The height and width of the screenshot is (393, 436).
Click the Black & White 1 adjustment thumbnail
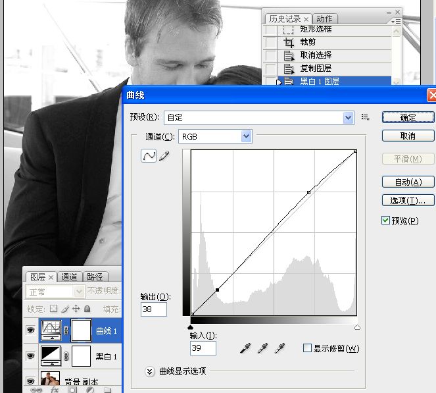tap(51, 356)
